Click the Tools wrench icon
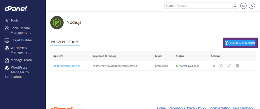The height and width of the screenshot is (109, 260). (x=7, y=21)
